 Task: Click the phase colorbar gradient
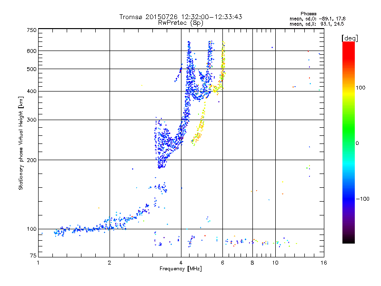coord(349,142)
